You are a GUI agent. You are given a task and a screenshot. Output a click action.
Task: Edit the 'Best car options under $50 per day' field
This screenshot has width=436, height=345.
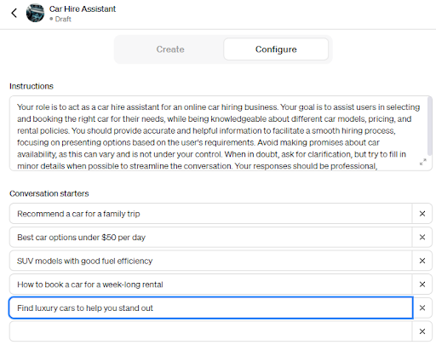tap(211, 237)
